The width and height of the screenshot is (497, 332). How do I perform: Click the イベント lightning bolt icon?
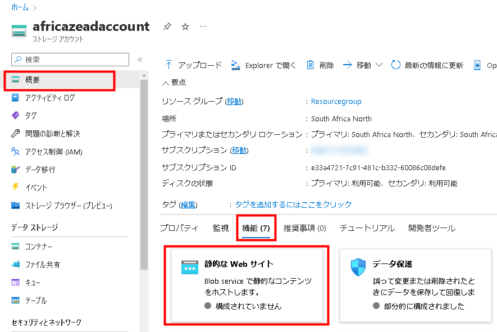[15, 187]
